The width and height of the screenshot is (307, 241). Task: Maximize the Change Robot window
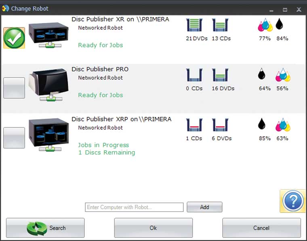tap(285, 9)
